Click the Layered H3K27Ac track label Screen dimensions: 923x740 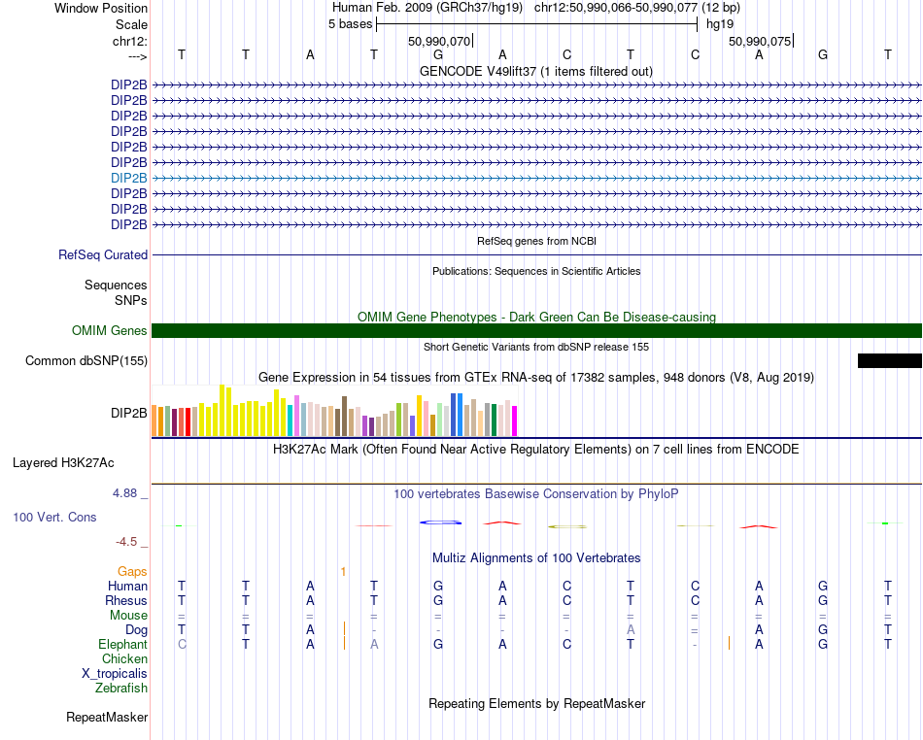[x=63, y=463]
